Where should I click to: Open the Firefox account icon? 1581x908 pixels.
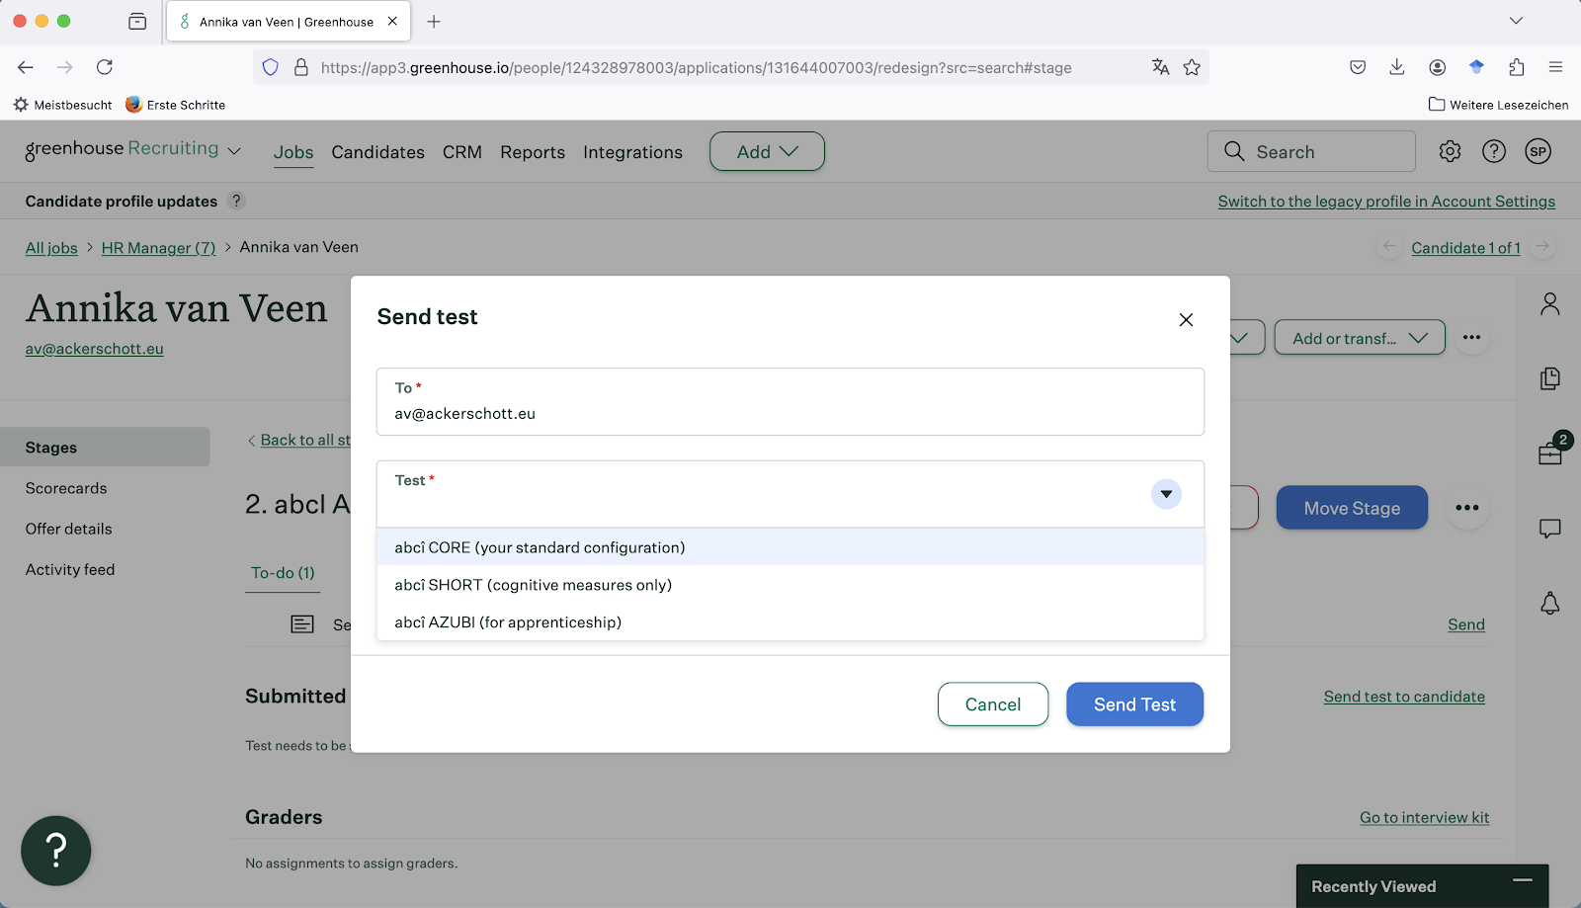(1437, 67)
